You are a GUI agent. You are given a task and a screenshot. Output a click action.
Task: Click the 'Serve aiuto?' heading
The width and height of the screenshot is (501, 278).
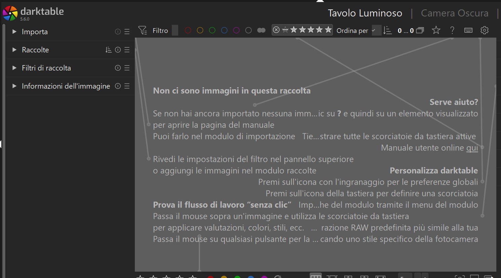click(454, 102)
